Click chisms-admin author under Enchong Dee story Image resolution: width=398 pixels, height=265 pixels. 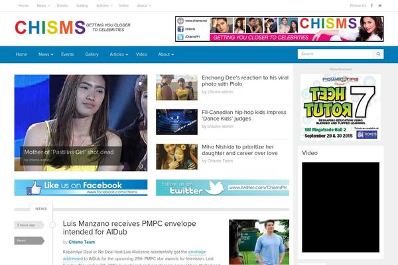click(x=220, y=92)
